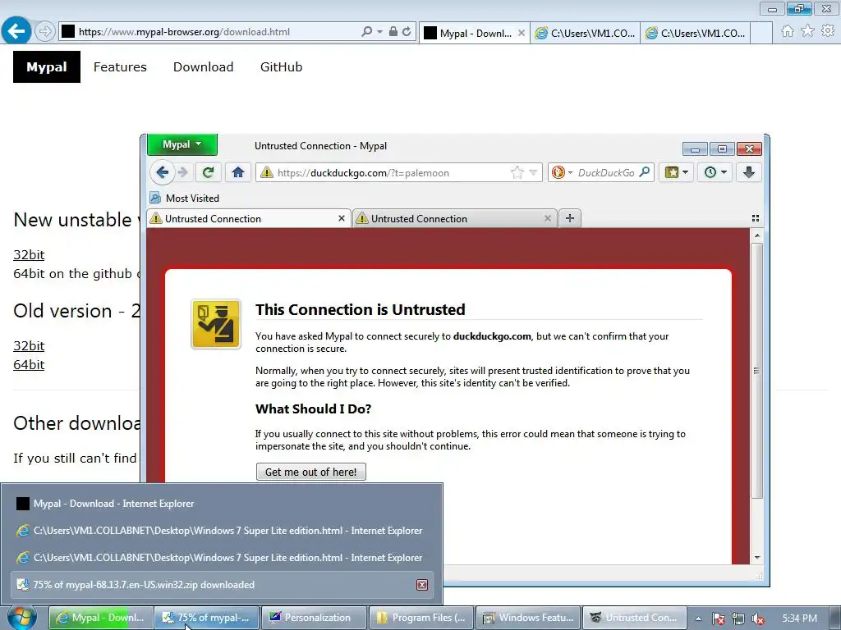Screen dimensions: 841x630
Task: Open Mypal address bar history dropdown
Action: (x=533, y=172)
